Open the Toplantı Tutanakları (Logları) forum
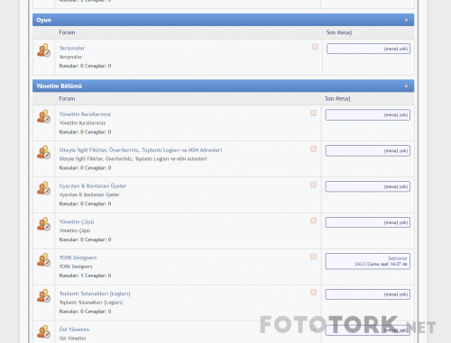This screenshot has width=451, height=343. click(x=95, y=293)
